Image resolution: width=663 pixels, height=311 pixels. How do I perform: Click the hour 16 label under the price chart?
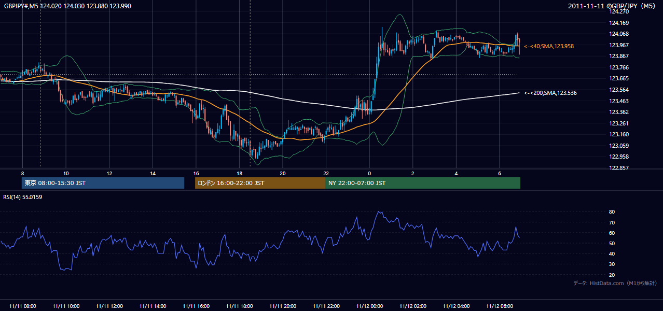pos(196,174)
